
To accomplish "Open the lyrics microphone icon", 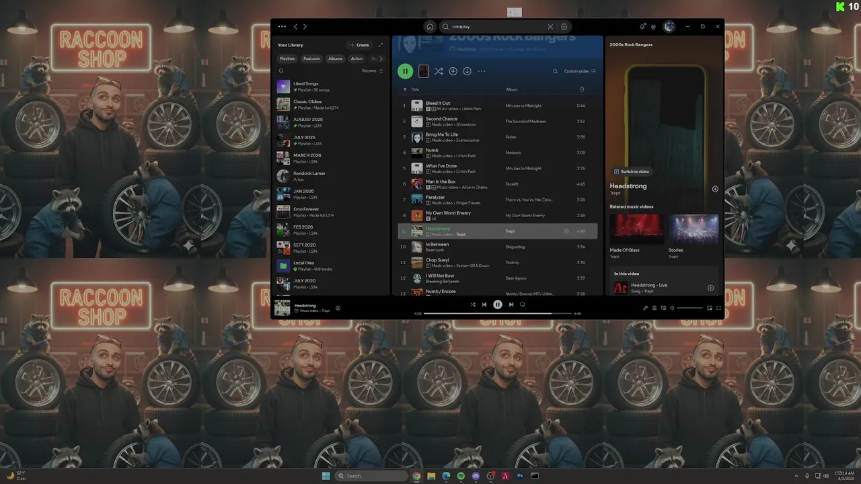I will tap(645, 308).
